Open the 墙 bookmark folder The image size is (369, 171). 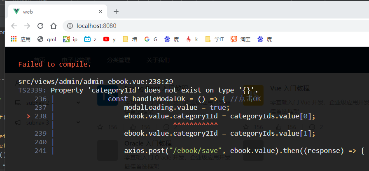(130, 39)
